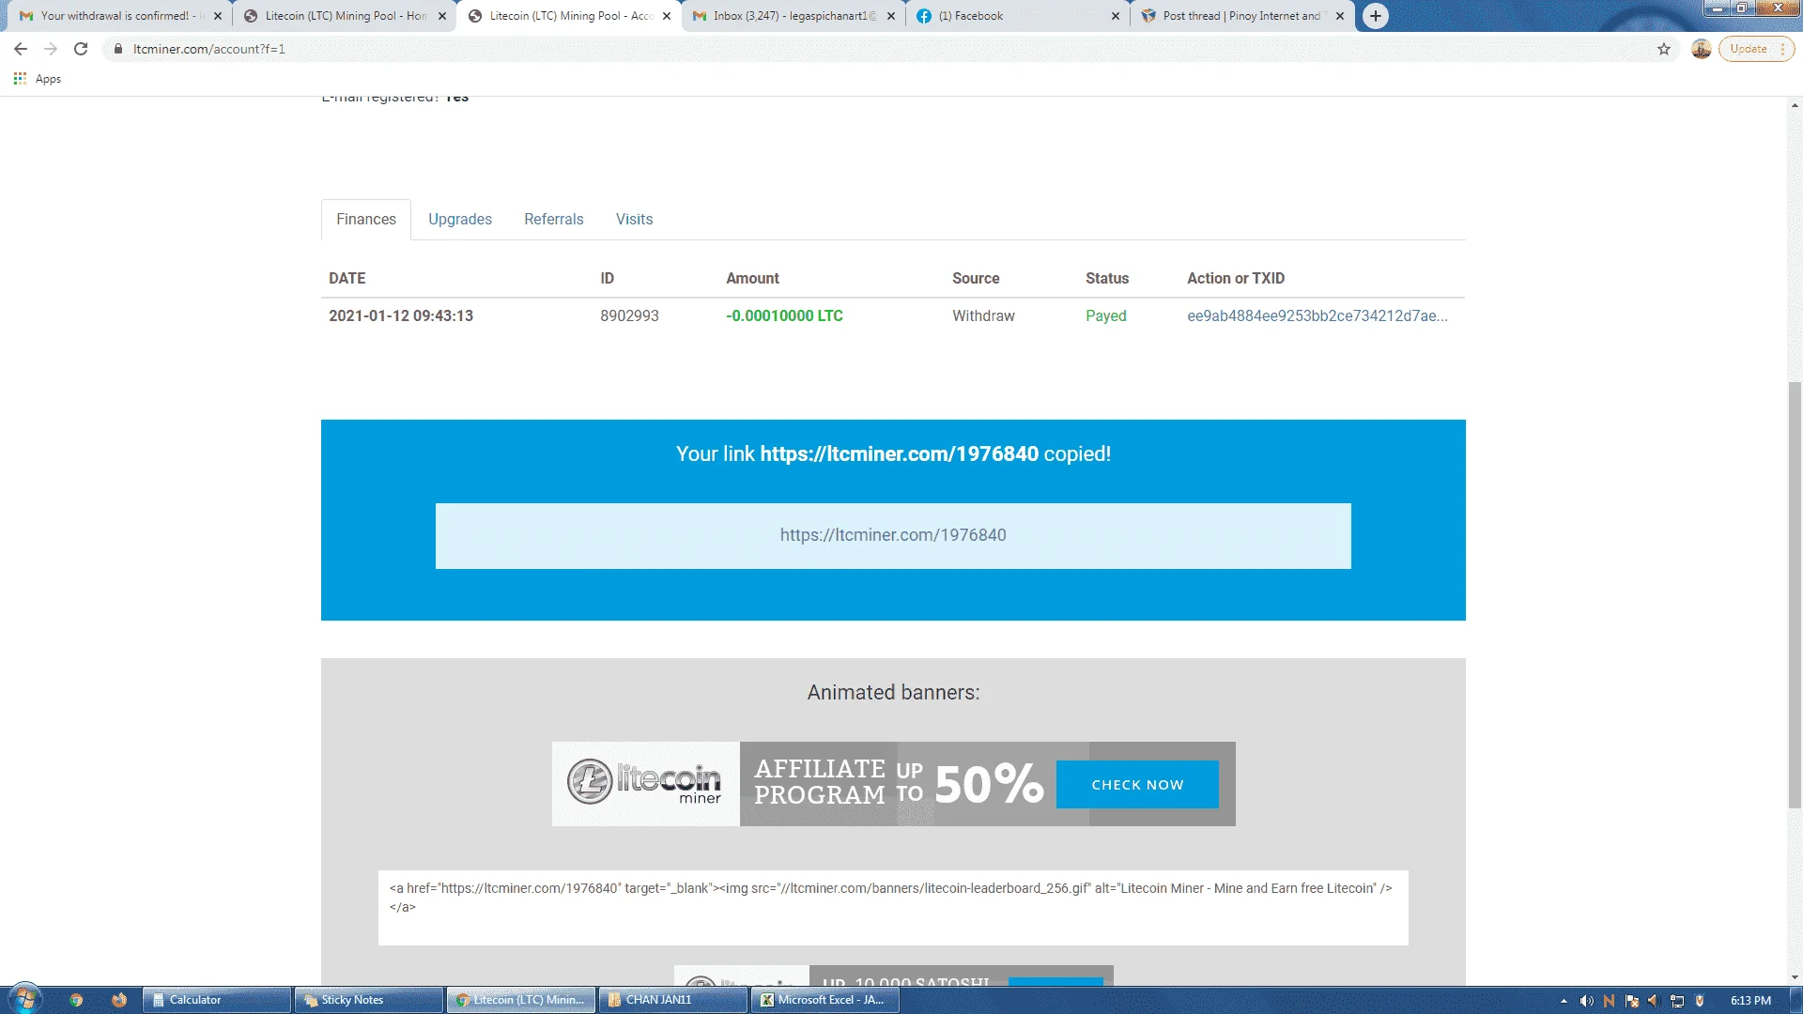Click the scrollbar down arrow

pos(1795,976)
